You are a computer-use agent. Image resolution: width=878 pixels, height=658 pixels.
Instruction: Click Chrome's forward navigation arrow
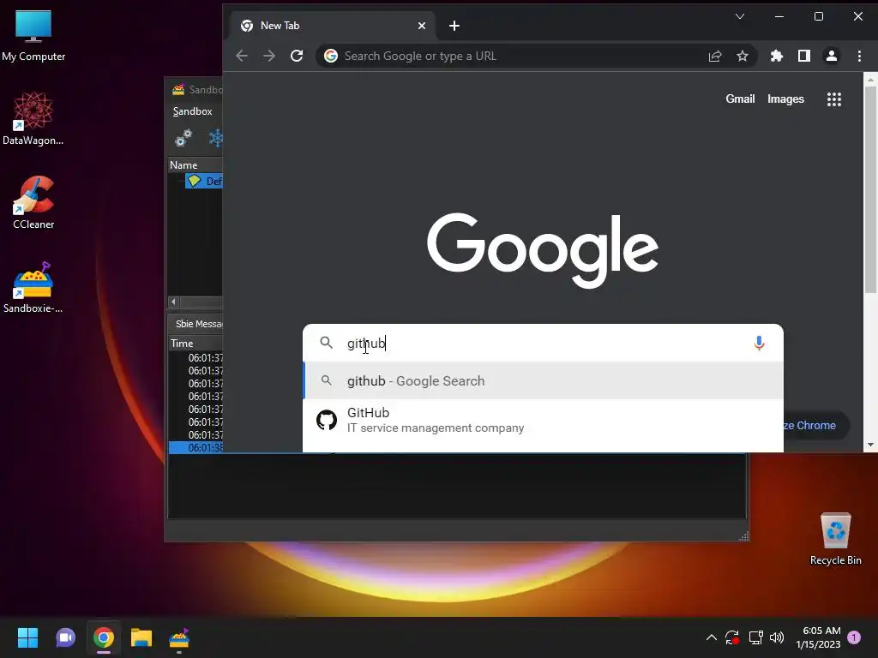coord(269,56)
